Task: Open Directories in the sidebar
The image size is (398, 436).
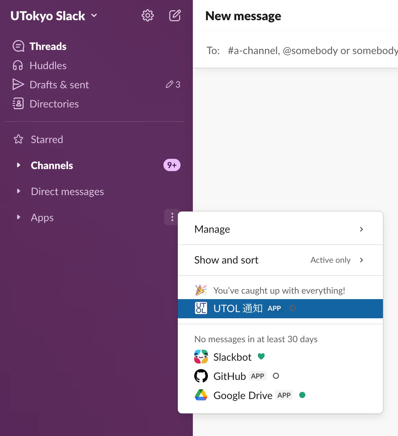Action: [54, 104]
